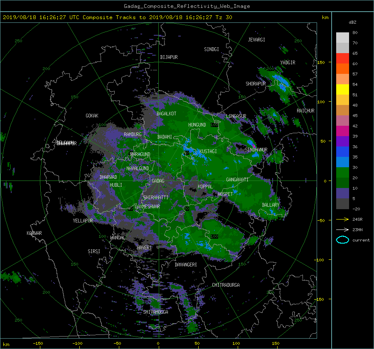Click the CHITRADURGA town label

click(x=226, y=285)
